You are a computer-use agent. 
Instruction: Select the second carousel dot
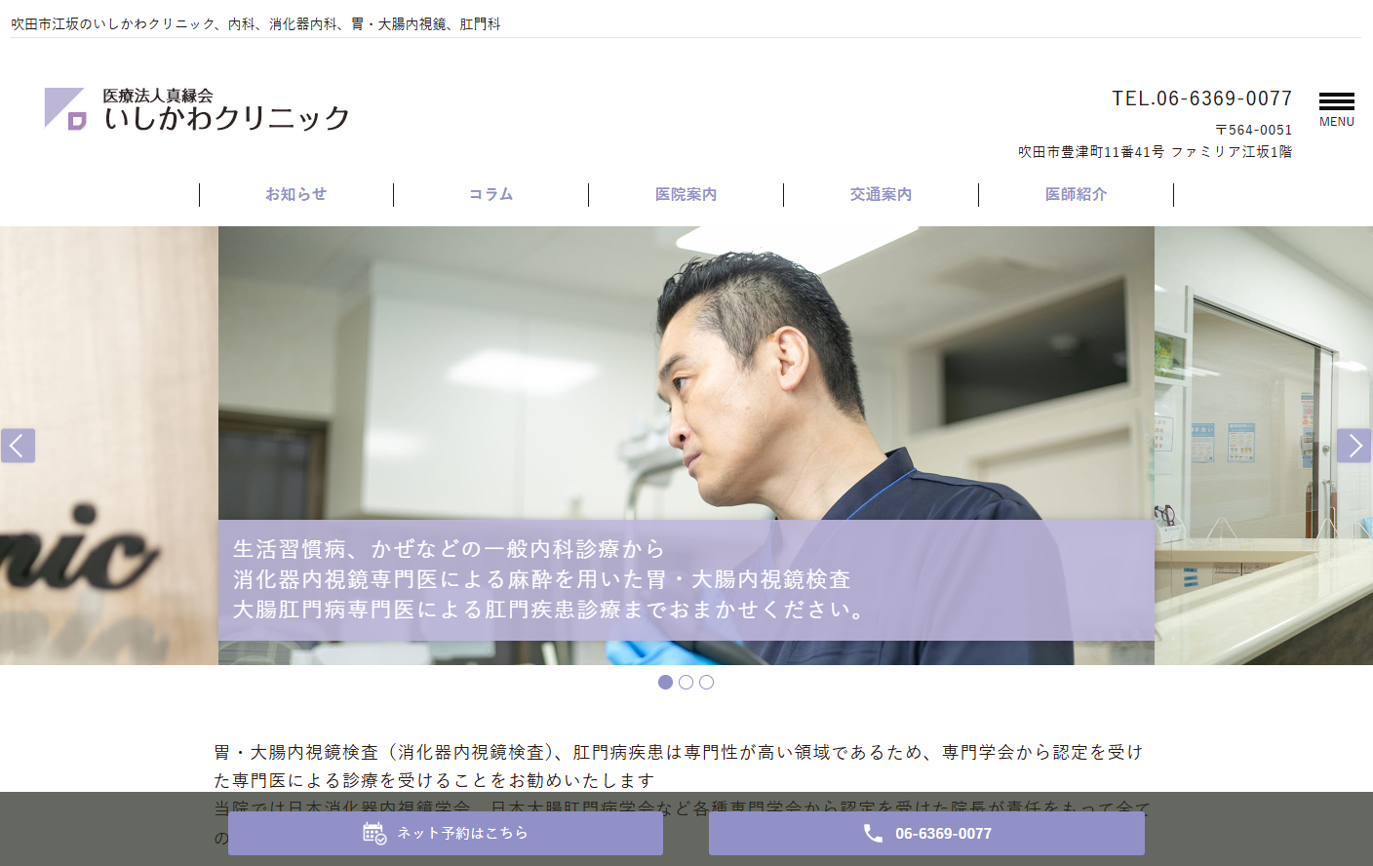click(686, 682)
